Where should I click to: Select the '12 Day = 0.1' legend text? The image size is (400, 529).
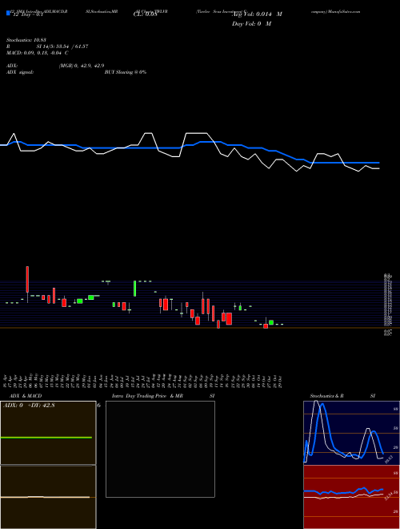[28, 14]
